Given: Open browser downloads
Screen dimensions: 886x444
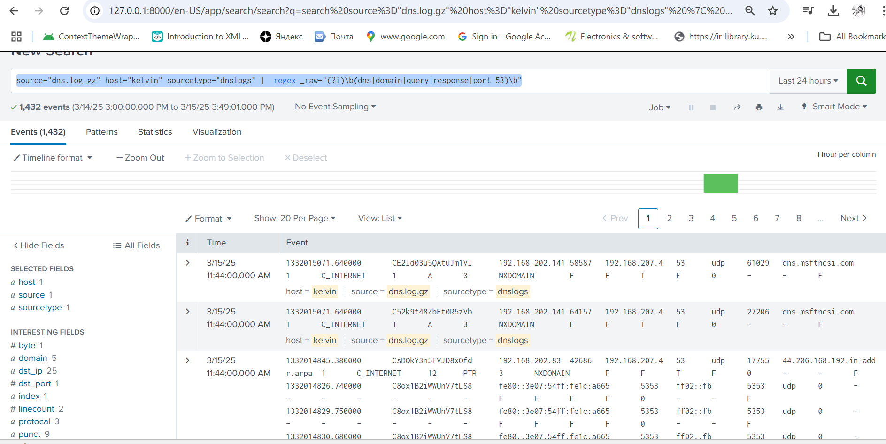Looking at the screenshot, I should point(833,11).
